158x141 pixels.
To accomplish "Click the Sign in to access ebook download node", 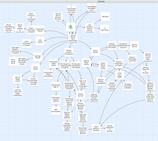I will point(83,84).
